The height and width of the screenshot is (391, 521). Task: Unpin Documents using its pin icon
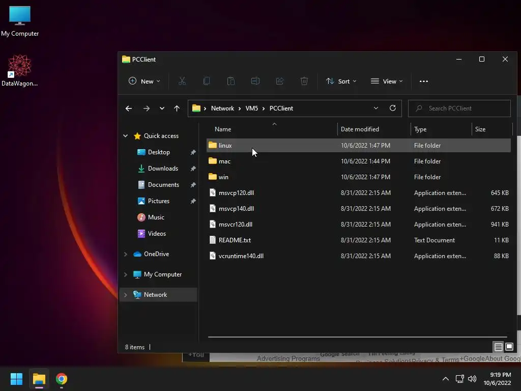193,185
